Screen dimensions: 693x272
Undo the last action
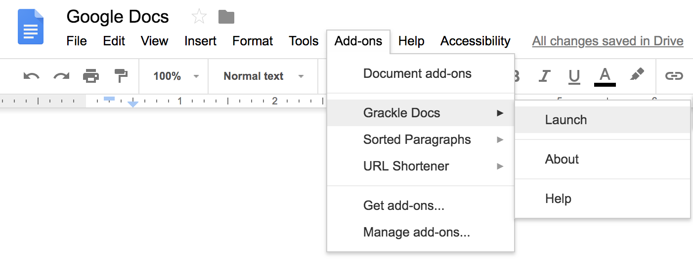pos(31,76)
